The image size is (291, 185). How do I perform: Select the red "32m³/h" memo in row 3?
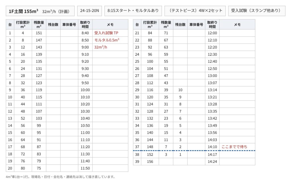point(101,47)
